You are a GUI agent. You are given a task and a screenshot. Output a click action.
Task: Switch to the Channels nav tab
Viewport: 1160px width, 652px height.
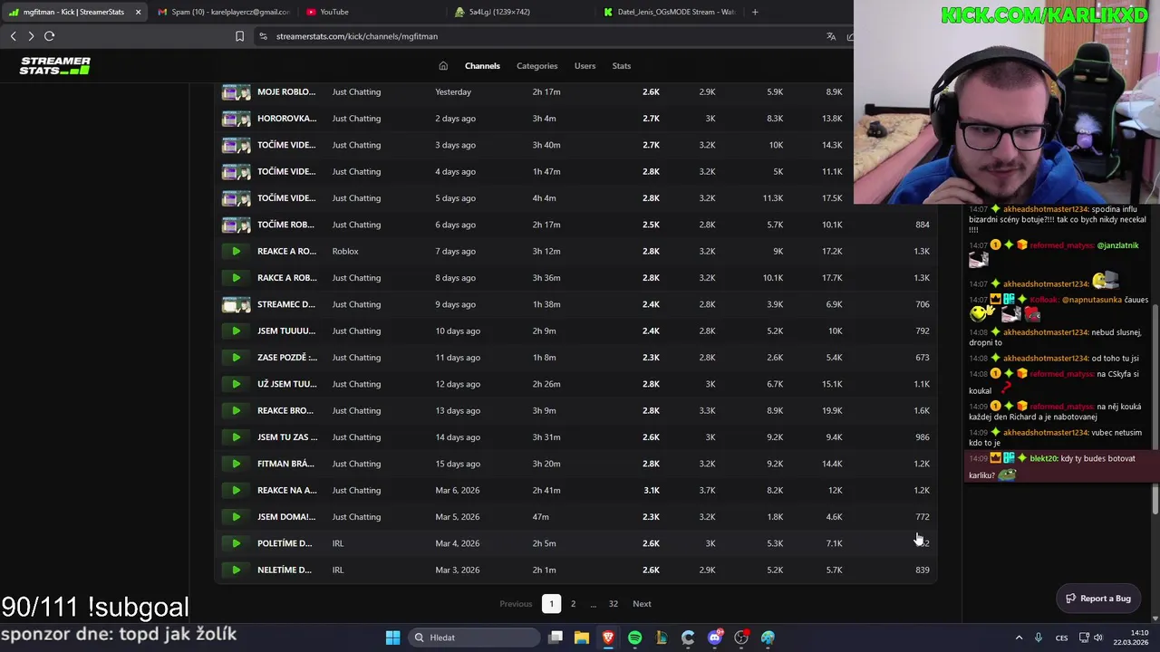482,66
